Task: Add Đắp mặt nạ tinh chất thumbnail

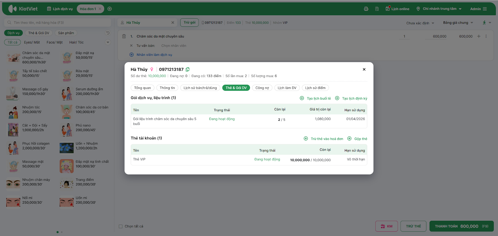Action: tap(67, 166)
